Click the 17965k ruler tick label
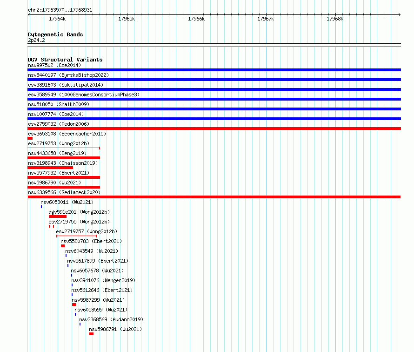 point(127,19)
